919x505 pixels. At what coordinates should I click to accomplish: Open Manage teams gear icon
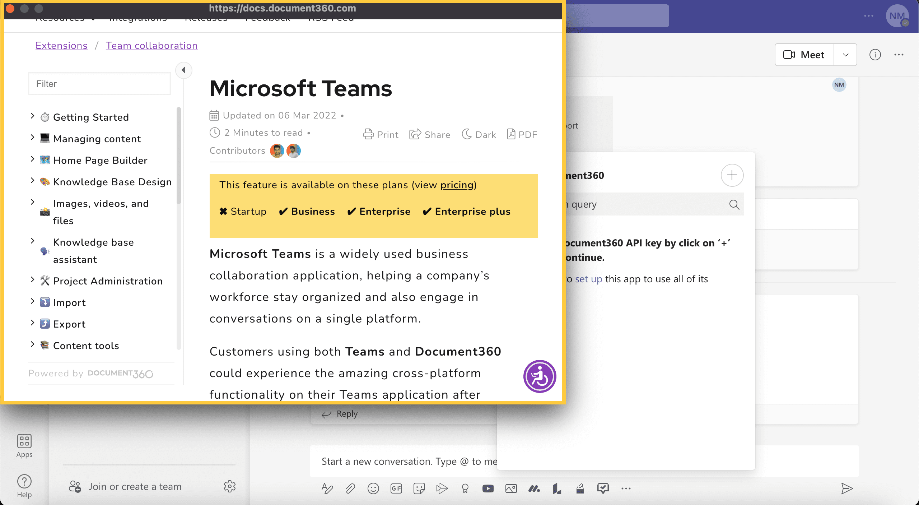(230, 486)
